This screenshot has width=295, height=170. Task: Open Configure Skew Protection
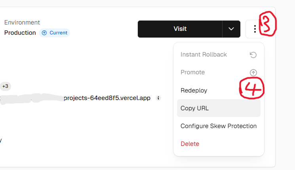coord(219,126)
